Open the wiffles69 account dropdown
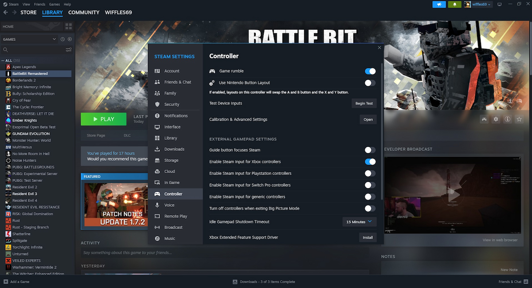 [478, 4]
